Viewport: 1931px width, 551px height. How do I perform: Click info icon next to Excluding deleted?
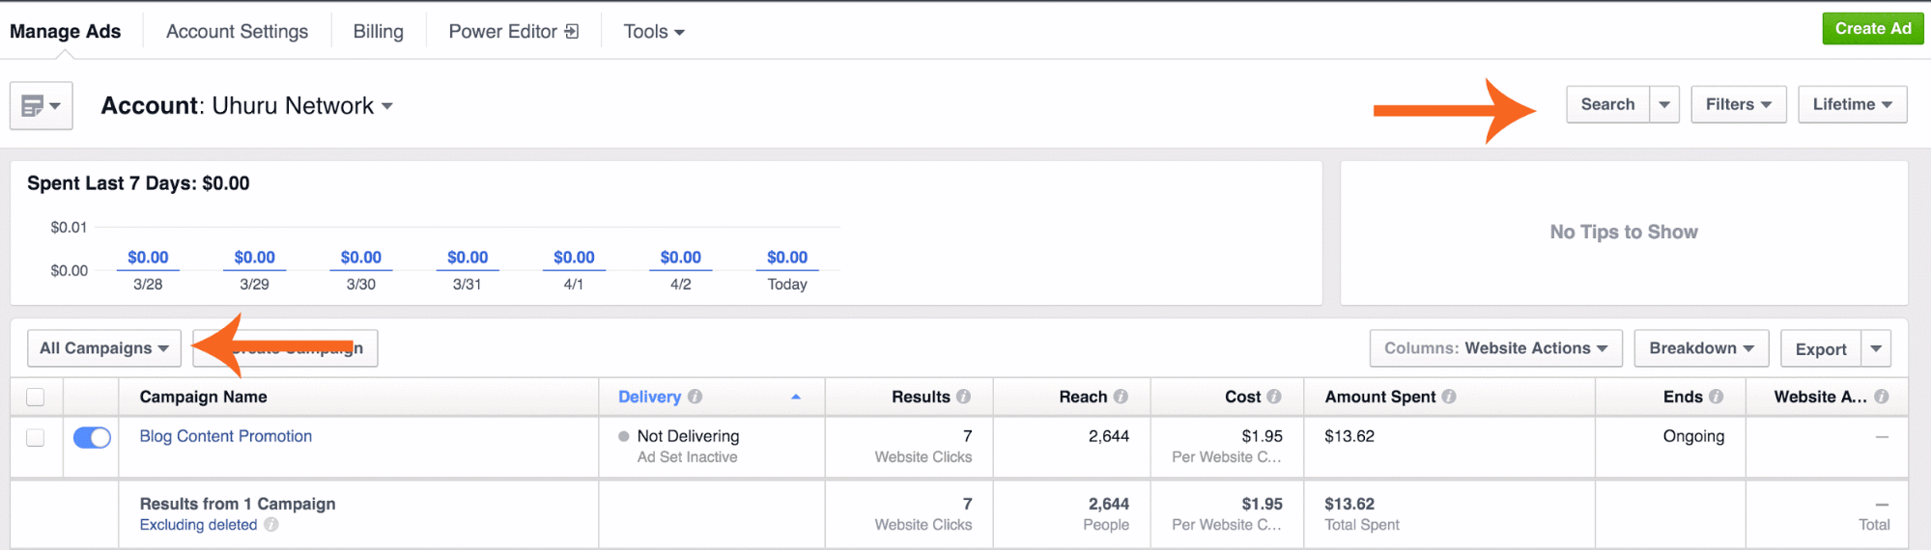pos(271,525)
